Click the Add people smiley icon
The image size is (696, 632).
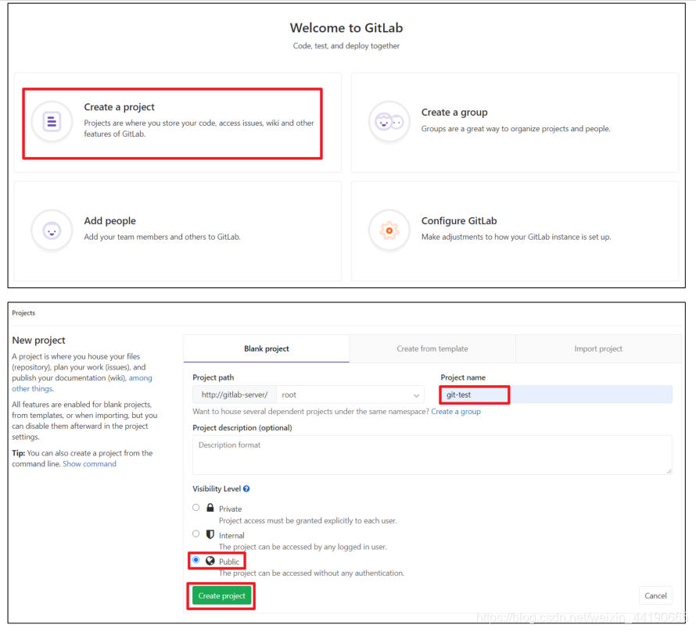[x=52, y=230]
